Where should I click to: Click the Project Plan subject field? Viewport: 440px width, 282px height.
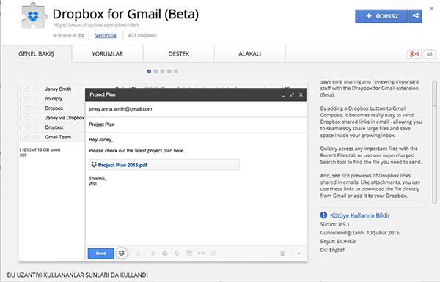coord(196,125)
